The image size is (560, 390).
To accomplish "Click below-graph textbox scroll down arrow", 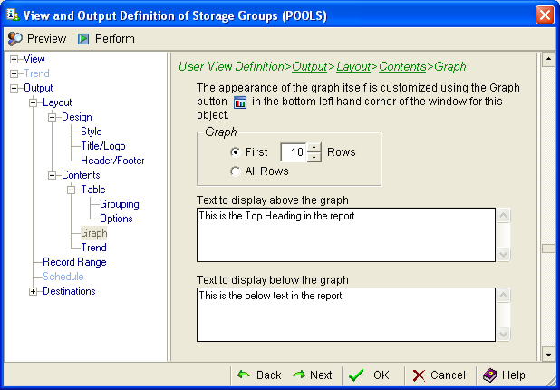I will (503, 335).
